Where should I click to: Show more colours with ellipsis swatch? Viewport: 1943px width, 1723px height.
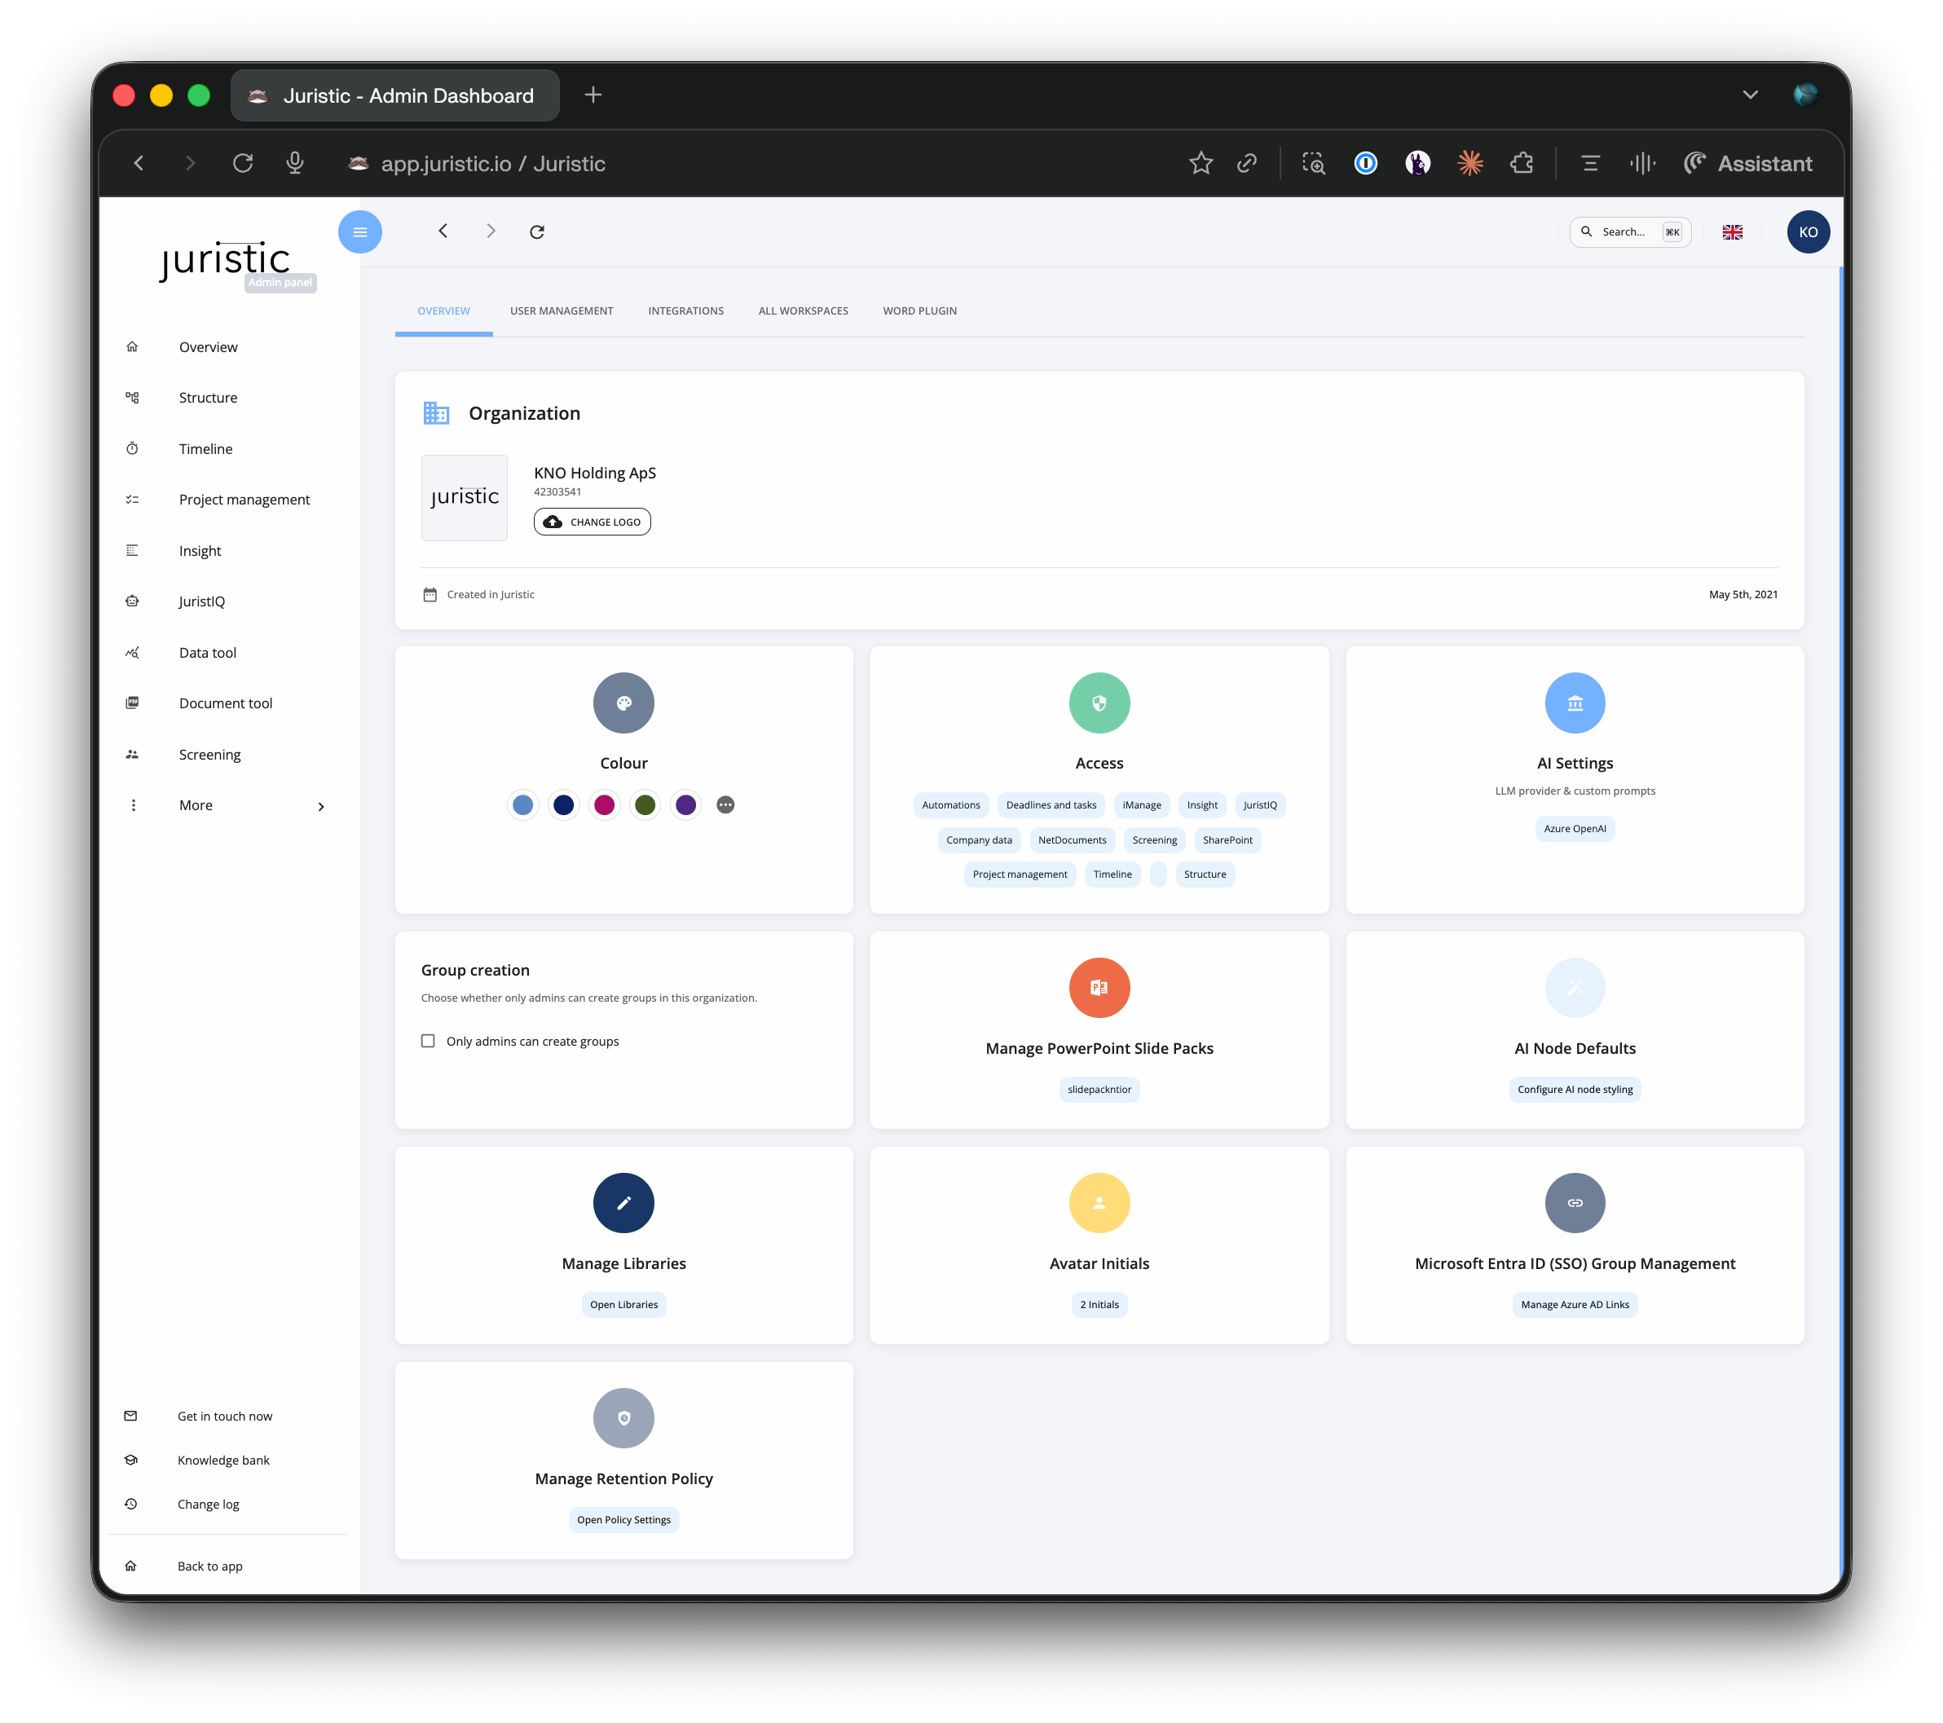[725, 805]
